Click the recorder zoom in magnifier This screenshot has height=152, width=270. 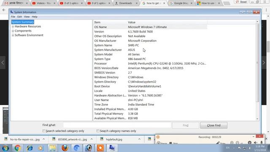[232, 143]
